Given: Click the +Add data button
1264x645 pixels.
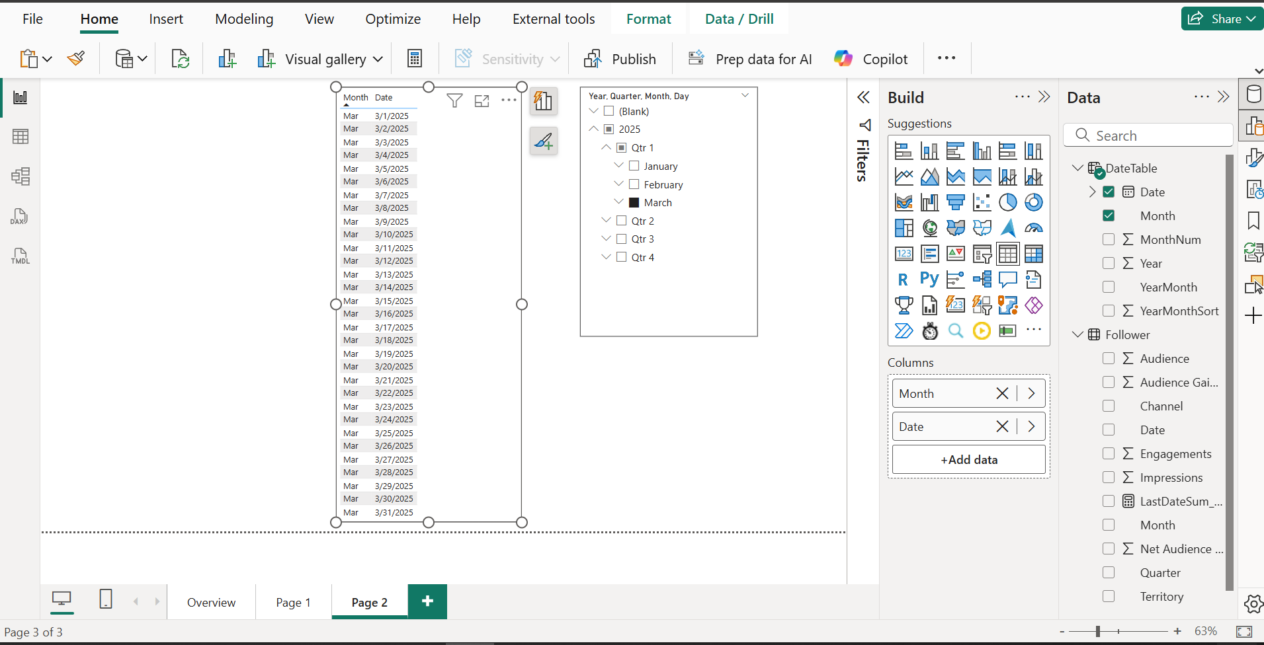Looking at the screenshot, I should 969,459.
